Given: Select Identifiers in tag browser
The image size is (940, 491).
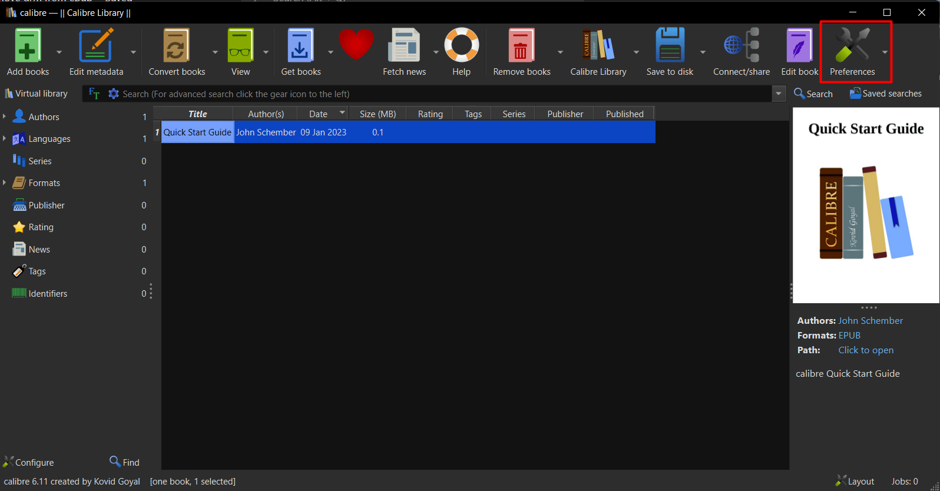Looking at the screenshot, I should pos(48,293).
